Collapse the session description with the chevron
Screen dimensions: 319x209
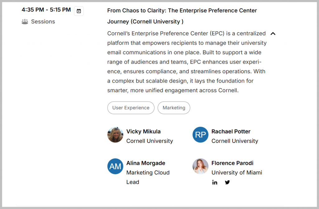point(273,34)
